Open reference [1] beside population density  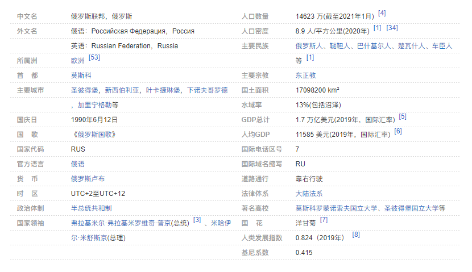[377, 28]
